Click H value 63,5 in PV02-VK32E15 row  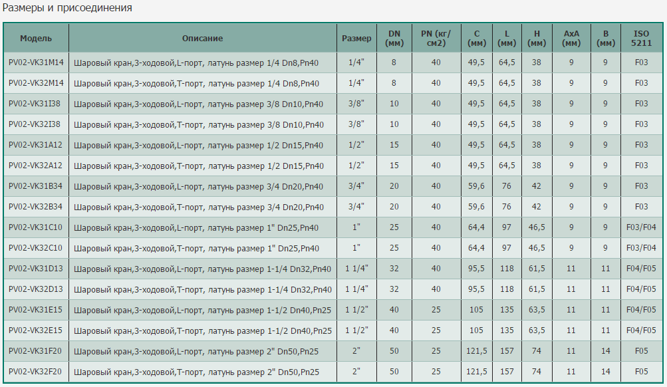[x=537, y=330]
